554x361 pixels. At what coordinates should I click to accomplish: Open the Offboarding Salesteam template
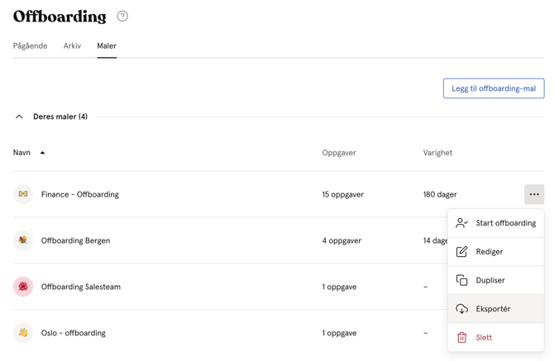[80, 287]
